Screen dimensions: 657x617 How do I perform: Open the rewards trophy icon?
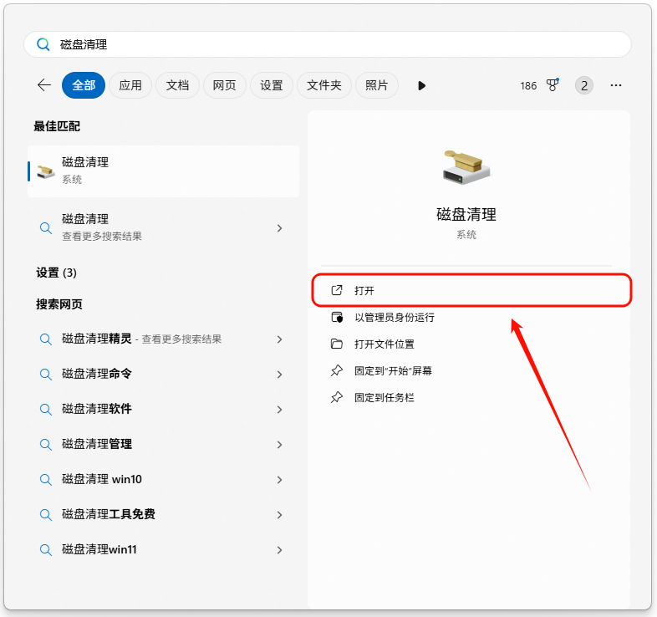[553, 85]
